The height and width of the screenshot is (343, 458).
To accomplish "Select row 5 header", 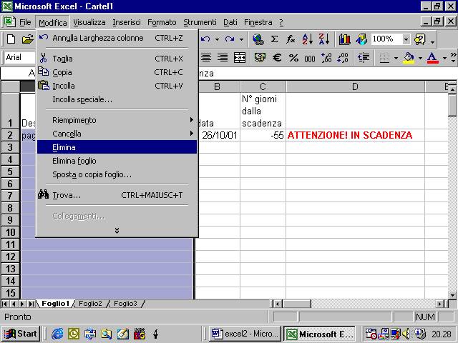I will click(10, 171).
